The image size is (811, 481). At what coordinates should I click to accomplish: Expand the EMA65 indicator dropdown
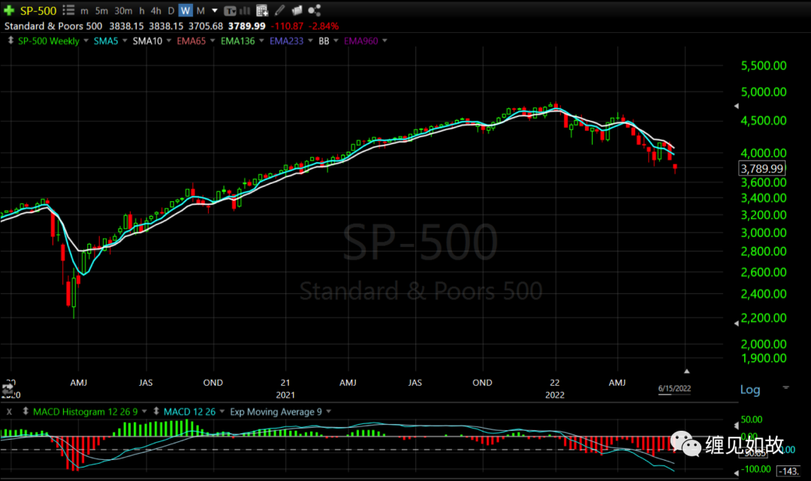(x=212, y=41)
